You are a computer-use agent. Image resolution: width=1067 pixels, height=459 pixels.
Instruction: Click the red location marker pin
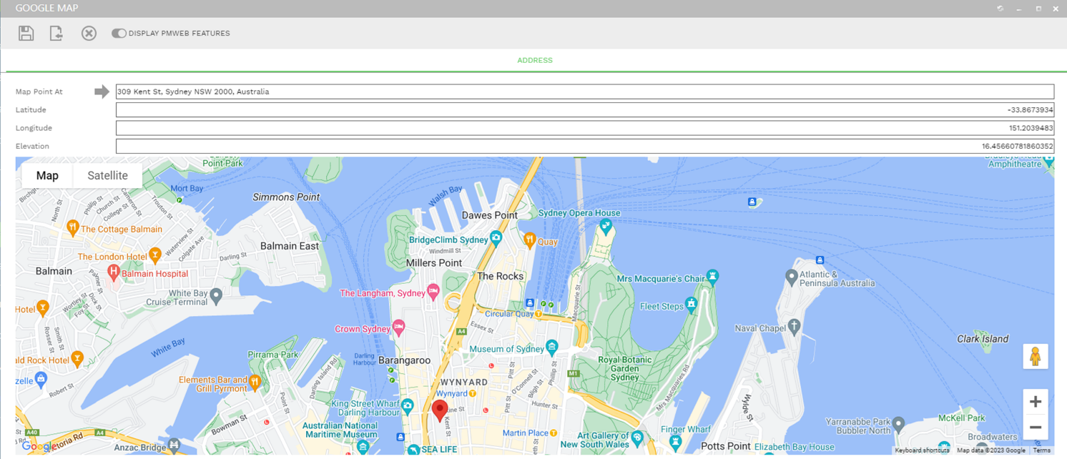pos(440,411)
